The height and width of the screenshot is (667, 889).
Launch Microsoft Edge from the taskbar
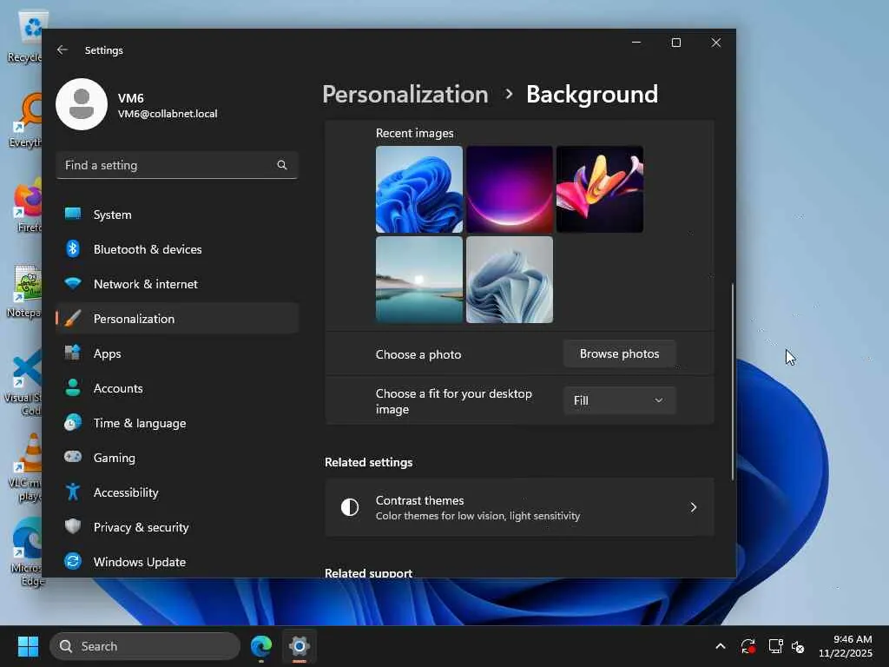coord(261,646)
